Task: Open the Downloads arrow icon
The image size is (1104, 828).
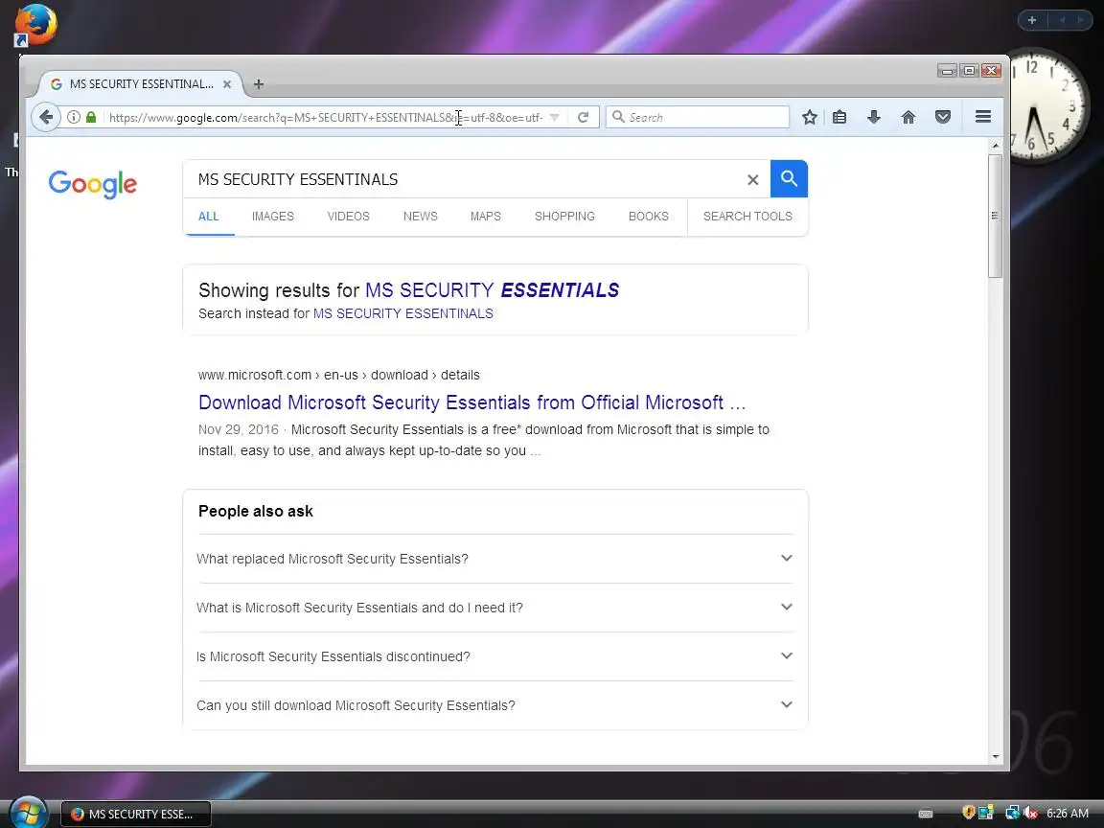Action: (874, 117)
